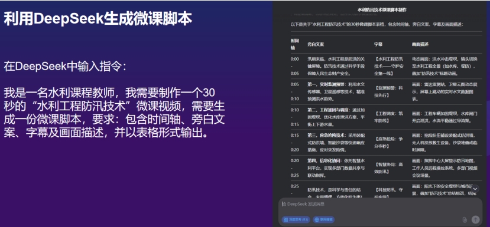The width and height of the screenshot is (490, 227).
Task: Click the table header 时间轴
Action: (295, 44)
